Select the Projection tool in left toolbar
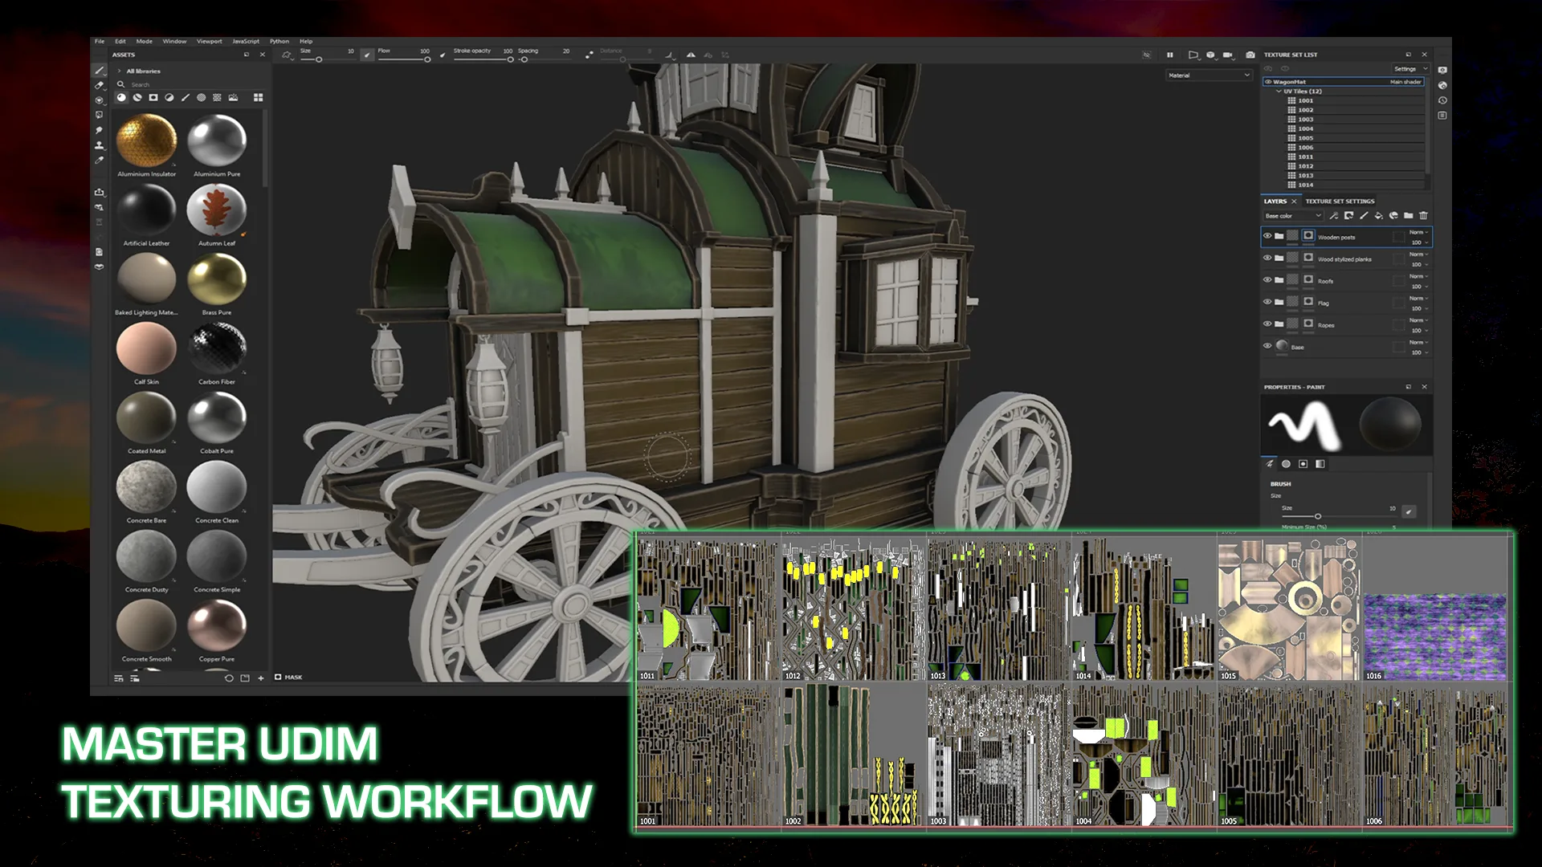1542x867 pixels. point(100,100)
